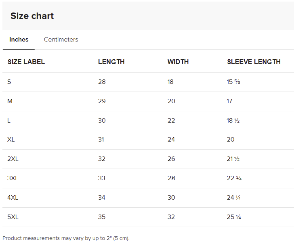Click the product measurements disclaimer text
Screen dimensions: 294x244
[x=66, y=238]
